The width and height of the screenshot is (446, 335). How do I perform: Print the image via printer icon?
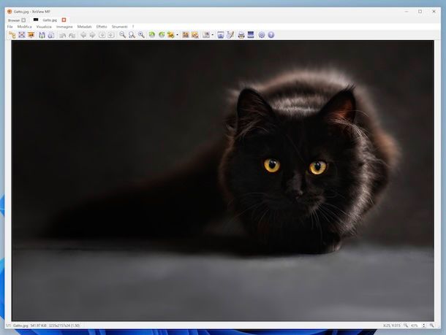(241, 35)
